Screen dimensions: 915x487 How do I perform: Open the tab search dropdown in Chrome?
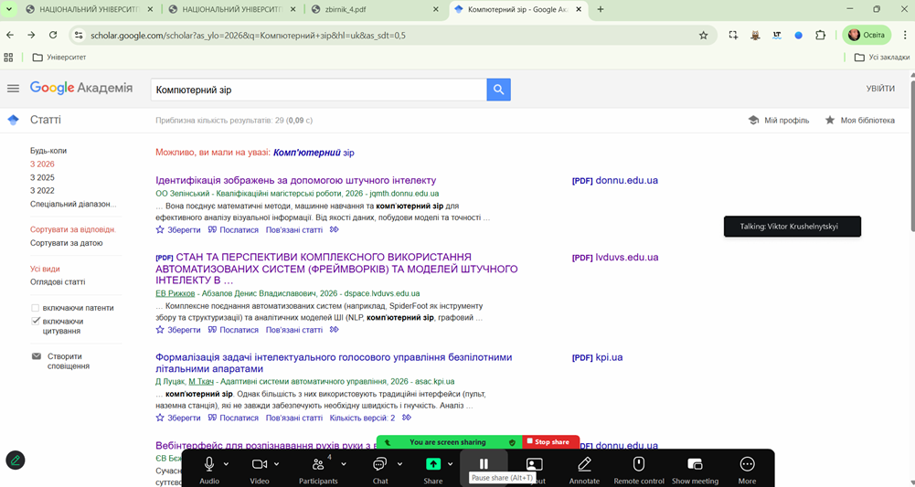(12, 10)
